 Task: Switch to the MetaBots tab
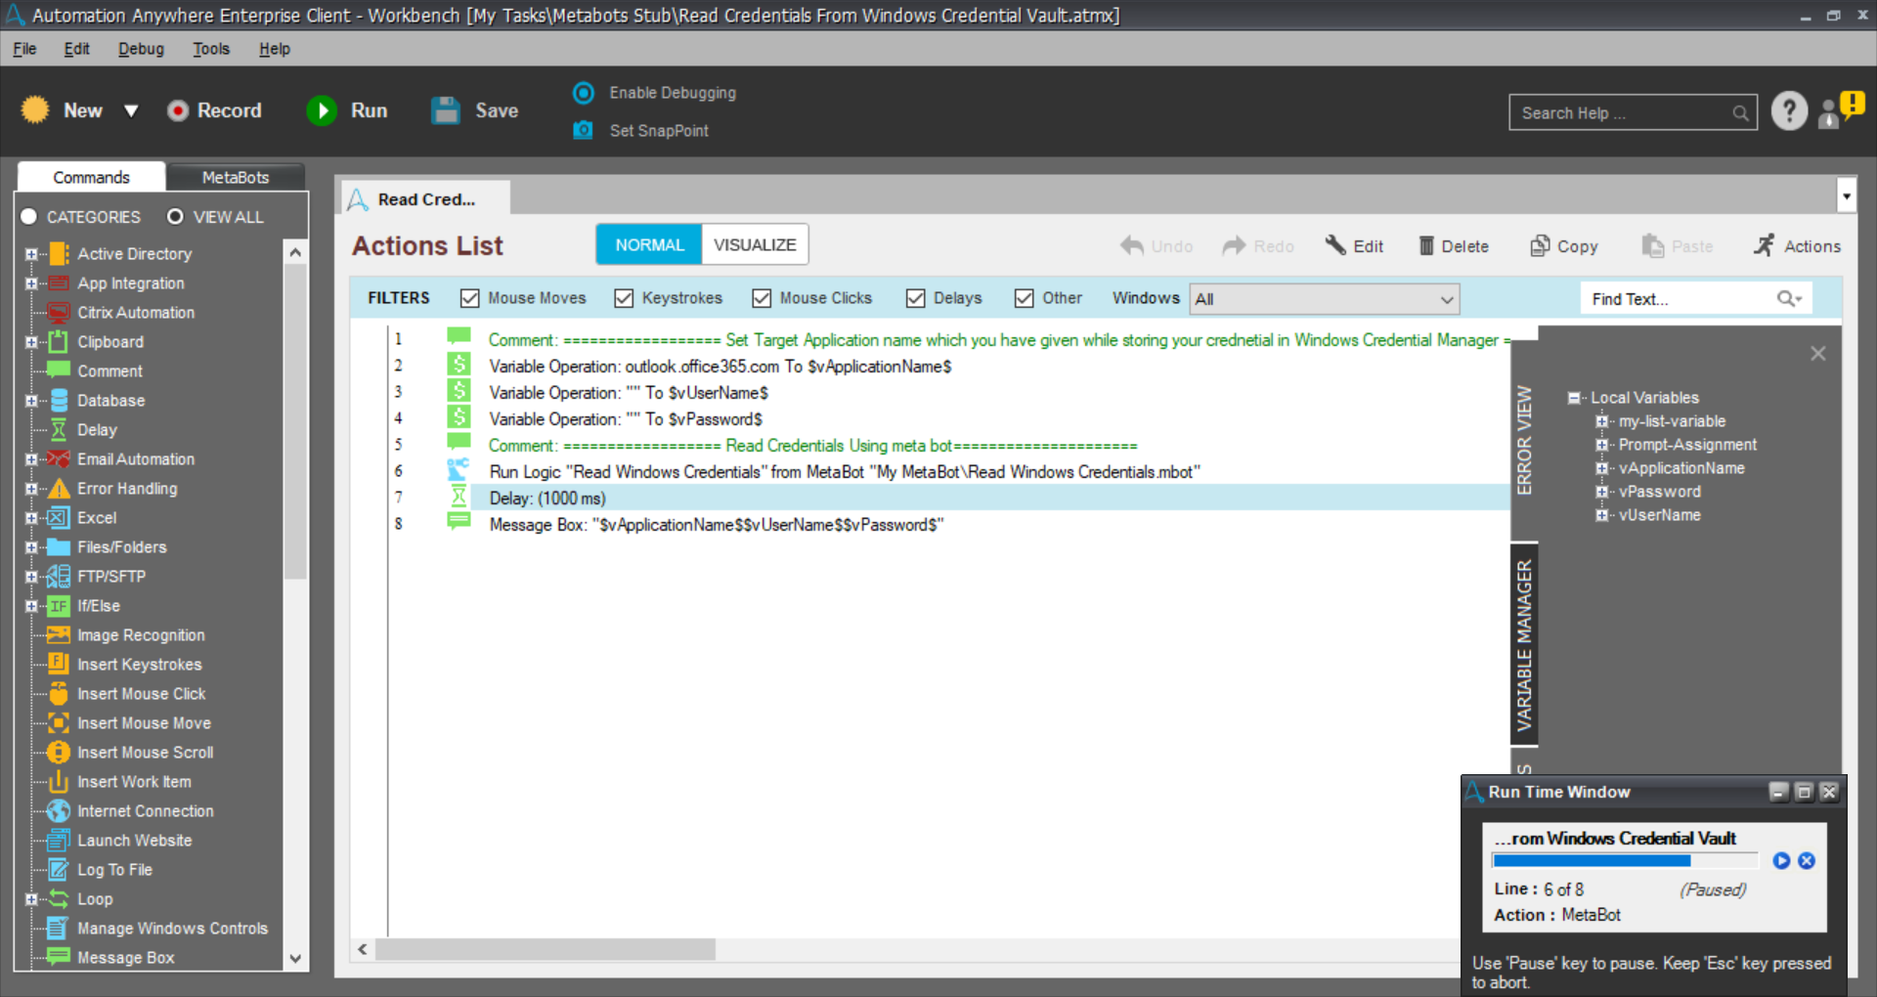(236, 177)
